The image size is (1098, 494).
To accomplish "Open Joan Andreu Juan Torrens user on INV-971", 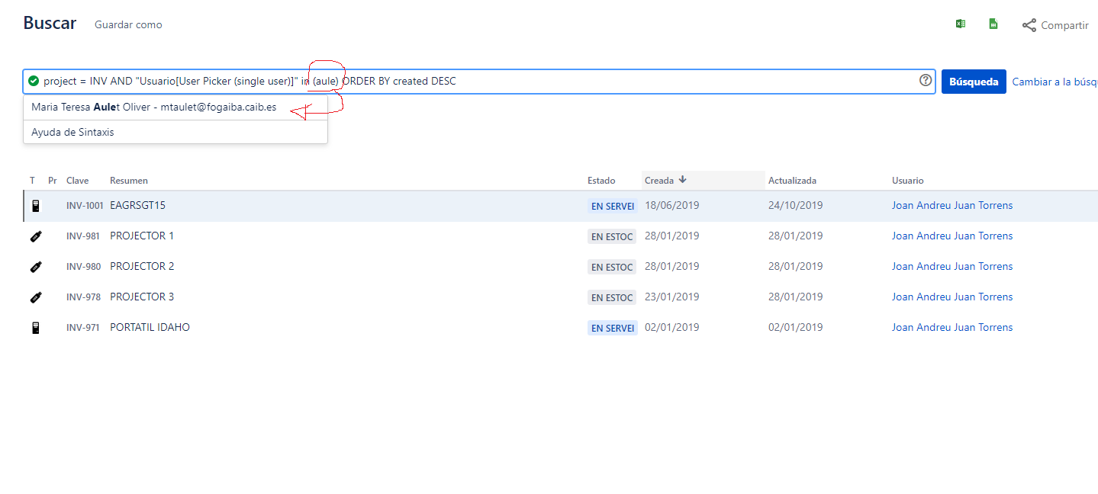I will point(952,327).
